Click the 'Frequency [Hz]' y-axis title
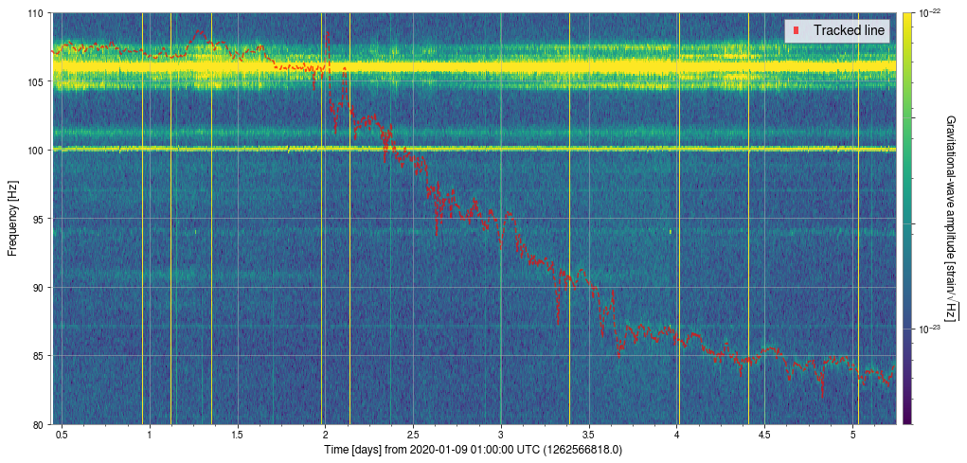The image size is (967, 463). 12,219
